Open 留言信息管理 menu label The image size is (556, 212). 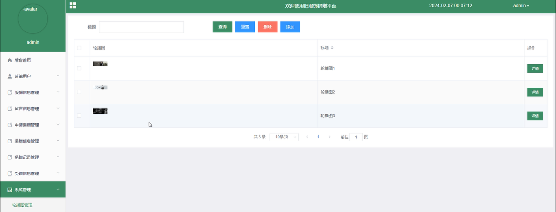[27, 109]
